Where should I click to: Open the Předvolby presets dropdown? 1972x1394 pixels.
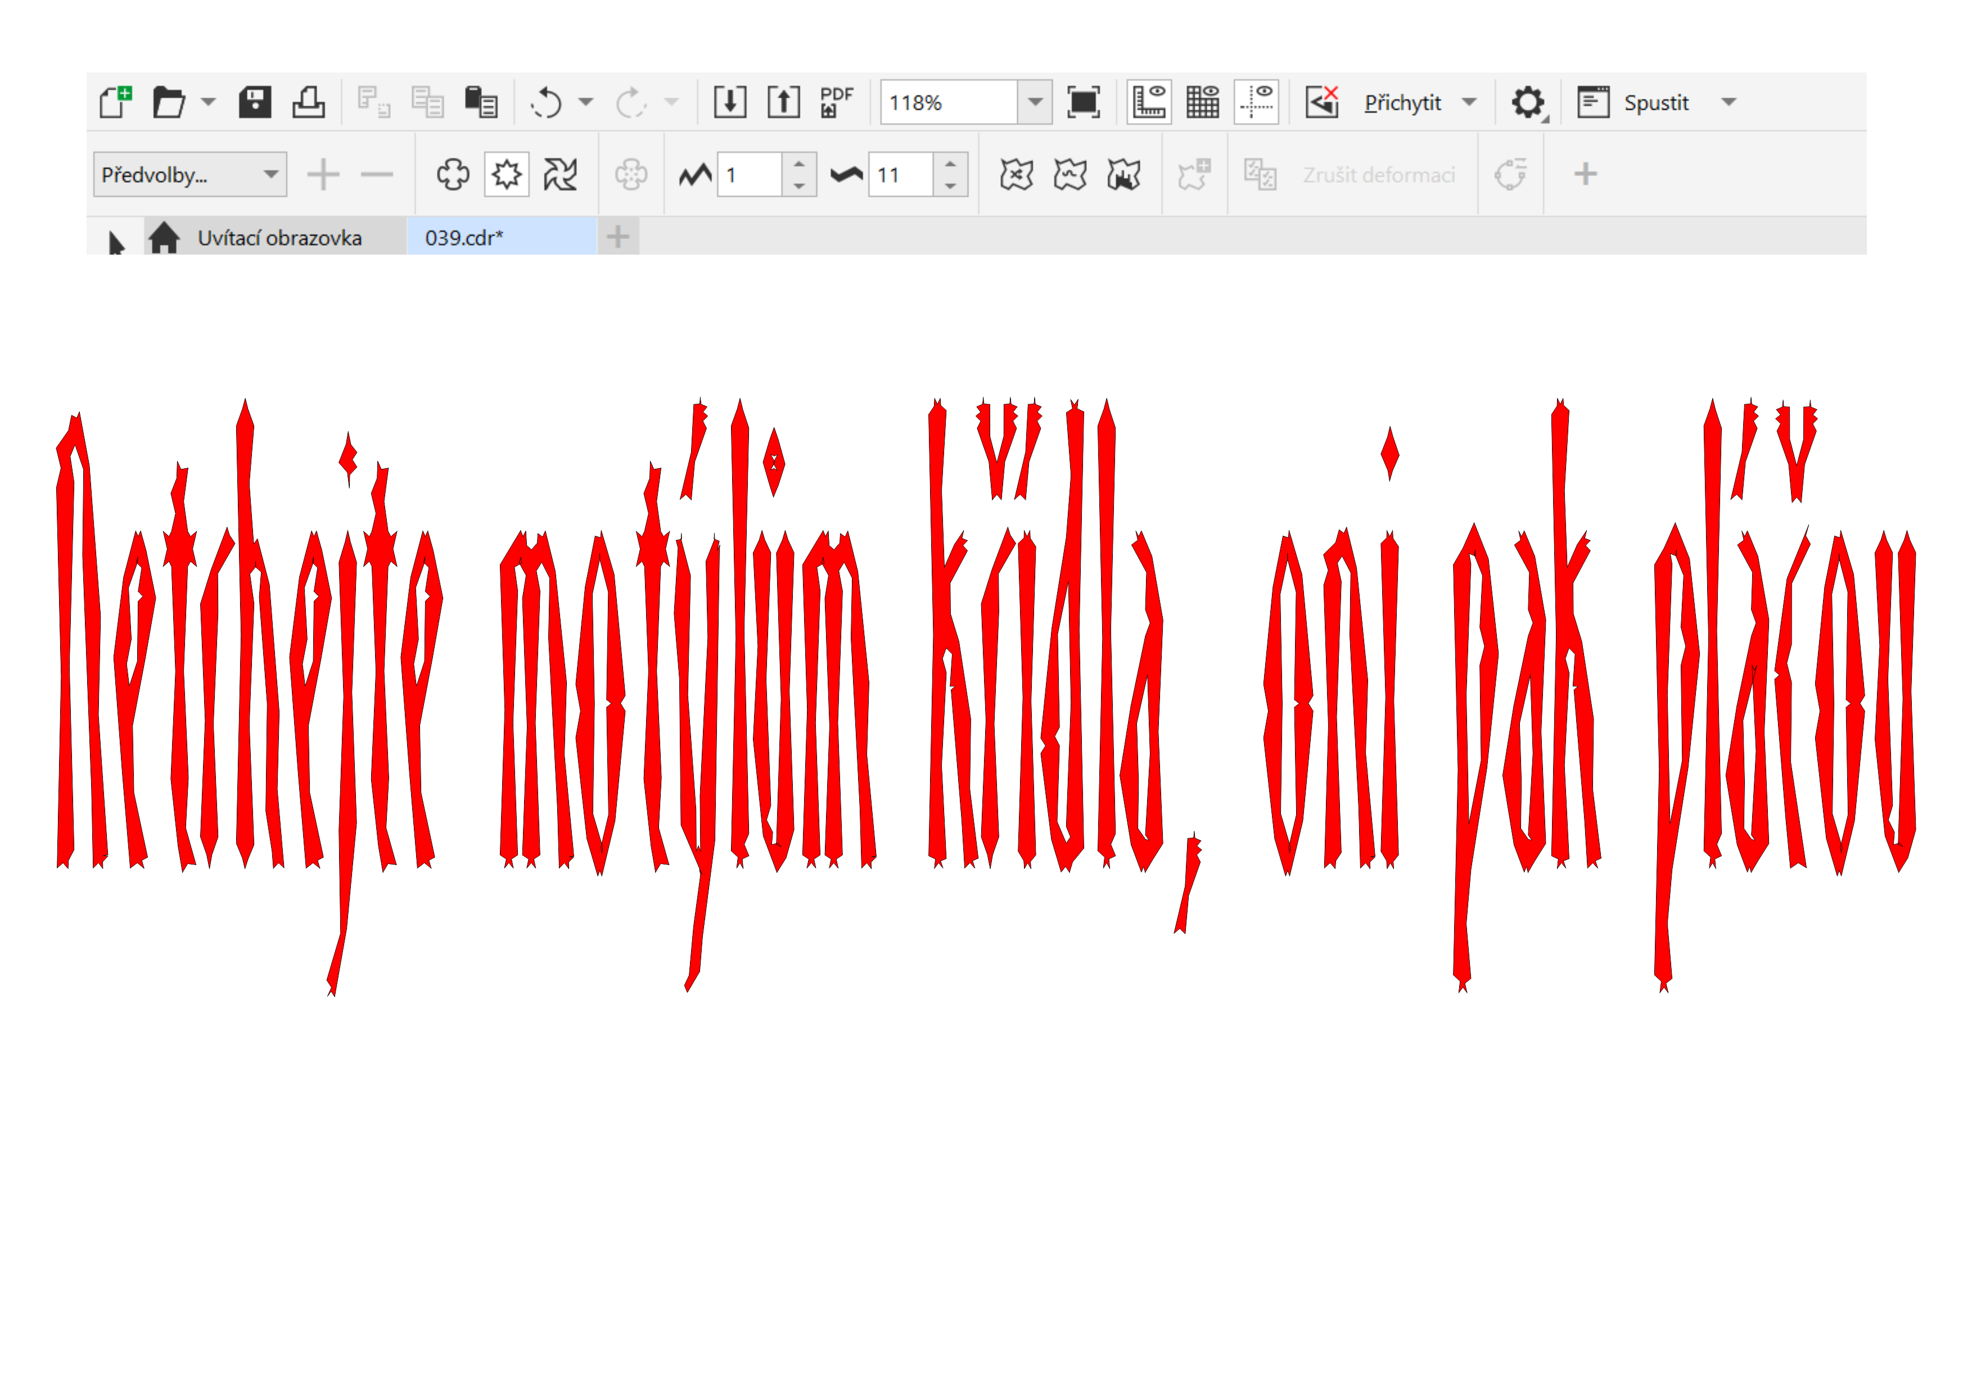click(x=189, y=175)
